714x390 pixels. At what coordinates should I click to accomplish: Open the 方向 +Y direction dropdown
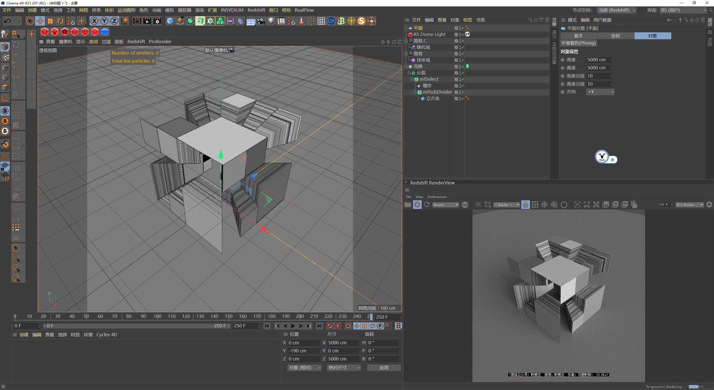[600, 92]
